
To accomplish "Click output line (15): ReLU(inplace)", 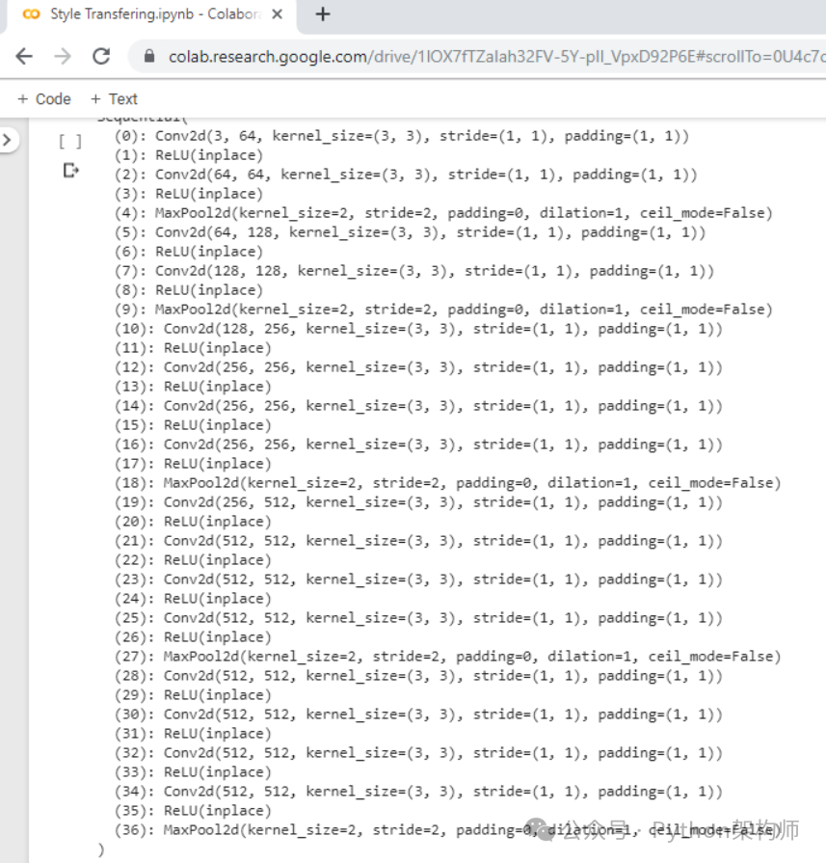I will (193, 425).
